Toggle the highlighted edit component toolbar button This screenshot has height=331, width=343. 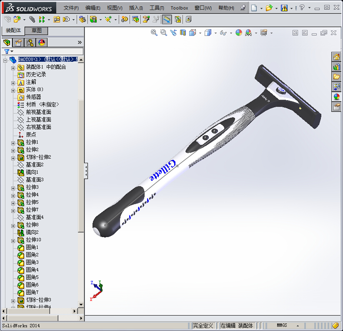point(167,20)
